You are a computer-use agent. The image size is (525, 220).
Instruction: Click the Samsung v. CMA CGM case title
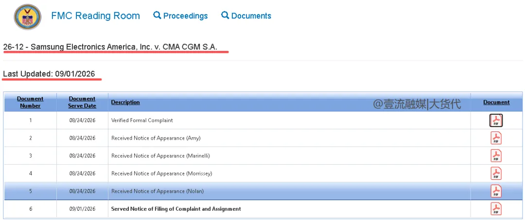[110, 47]
